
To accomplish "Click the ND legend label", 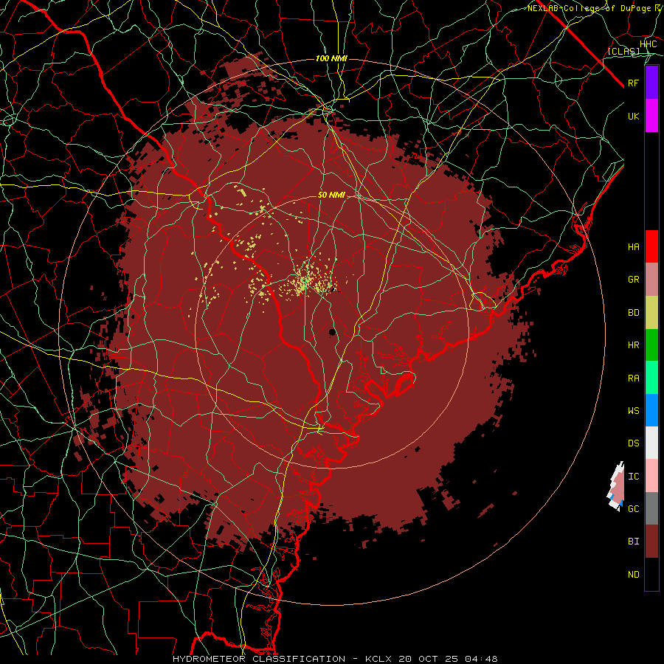I will click(x=633, y=575).
